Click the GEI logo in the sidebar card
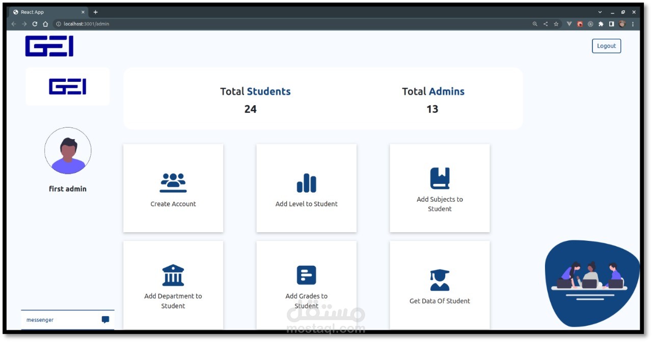This screenshot has height=342, width=652. [67, 86]
